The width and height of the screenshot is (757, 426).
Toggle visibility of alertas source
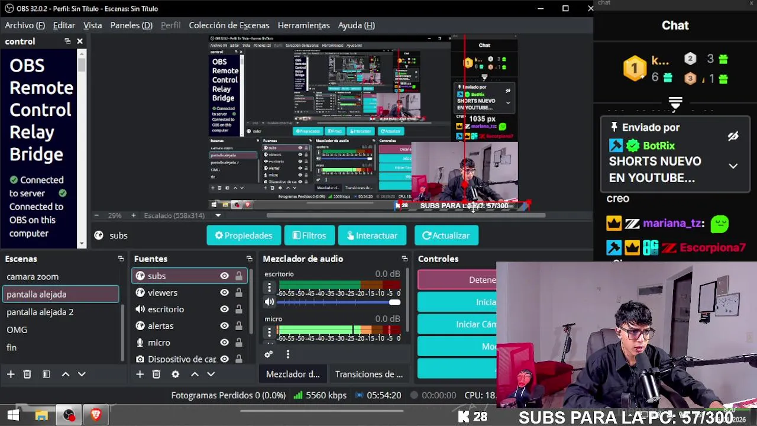(224, 325)
